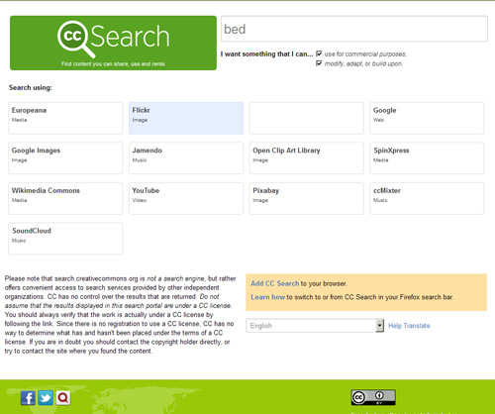Toggle 'modify, adapt, or build upon' checkbox
Image resolution: width=495 pixels, height=414 pixels.
(x=319, y=63)
